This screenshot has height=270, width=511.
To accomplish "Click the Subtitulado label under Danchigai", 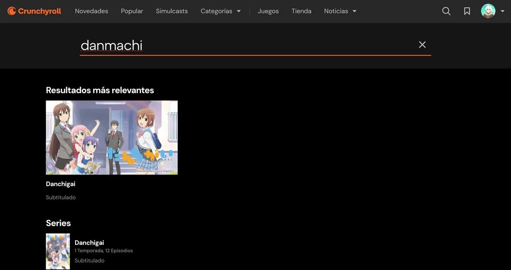I will pos(61,197).
